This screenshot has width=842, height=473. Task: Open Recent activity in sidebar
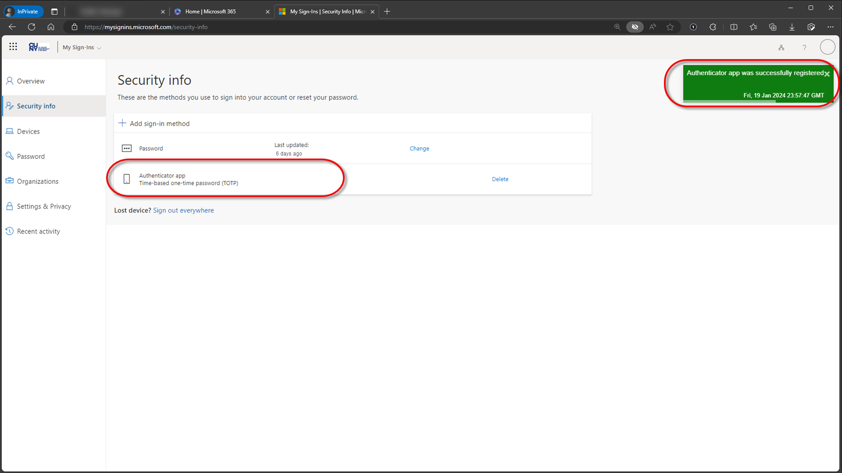tap(38, 231)
